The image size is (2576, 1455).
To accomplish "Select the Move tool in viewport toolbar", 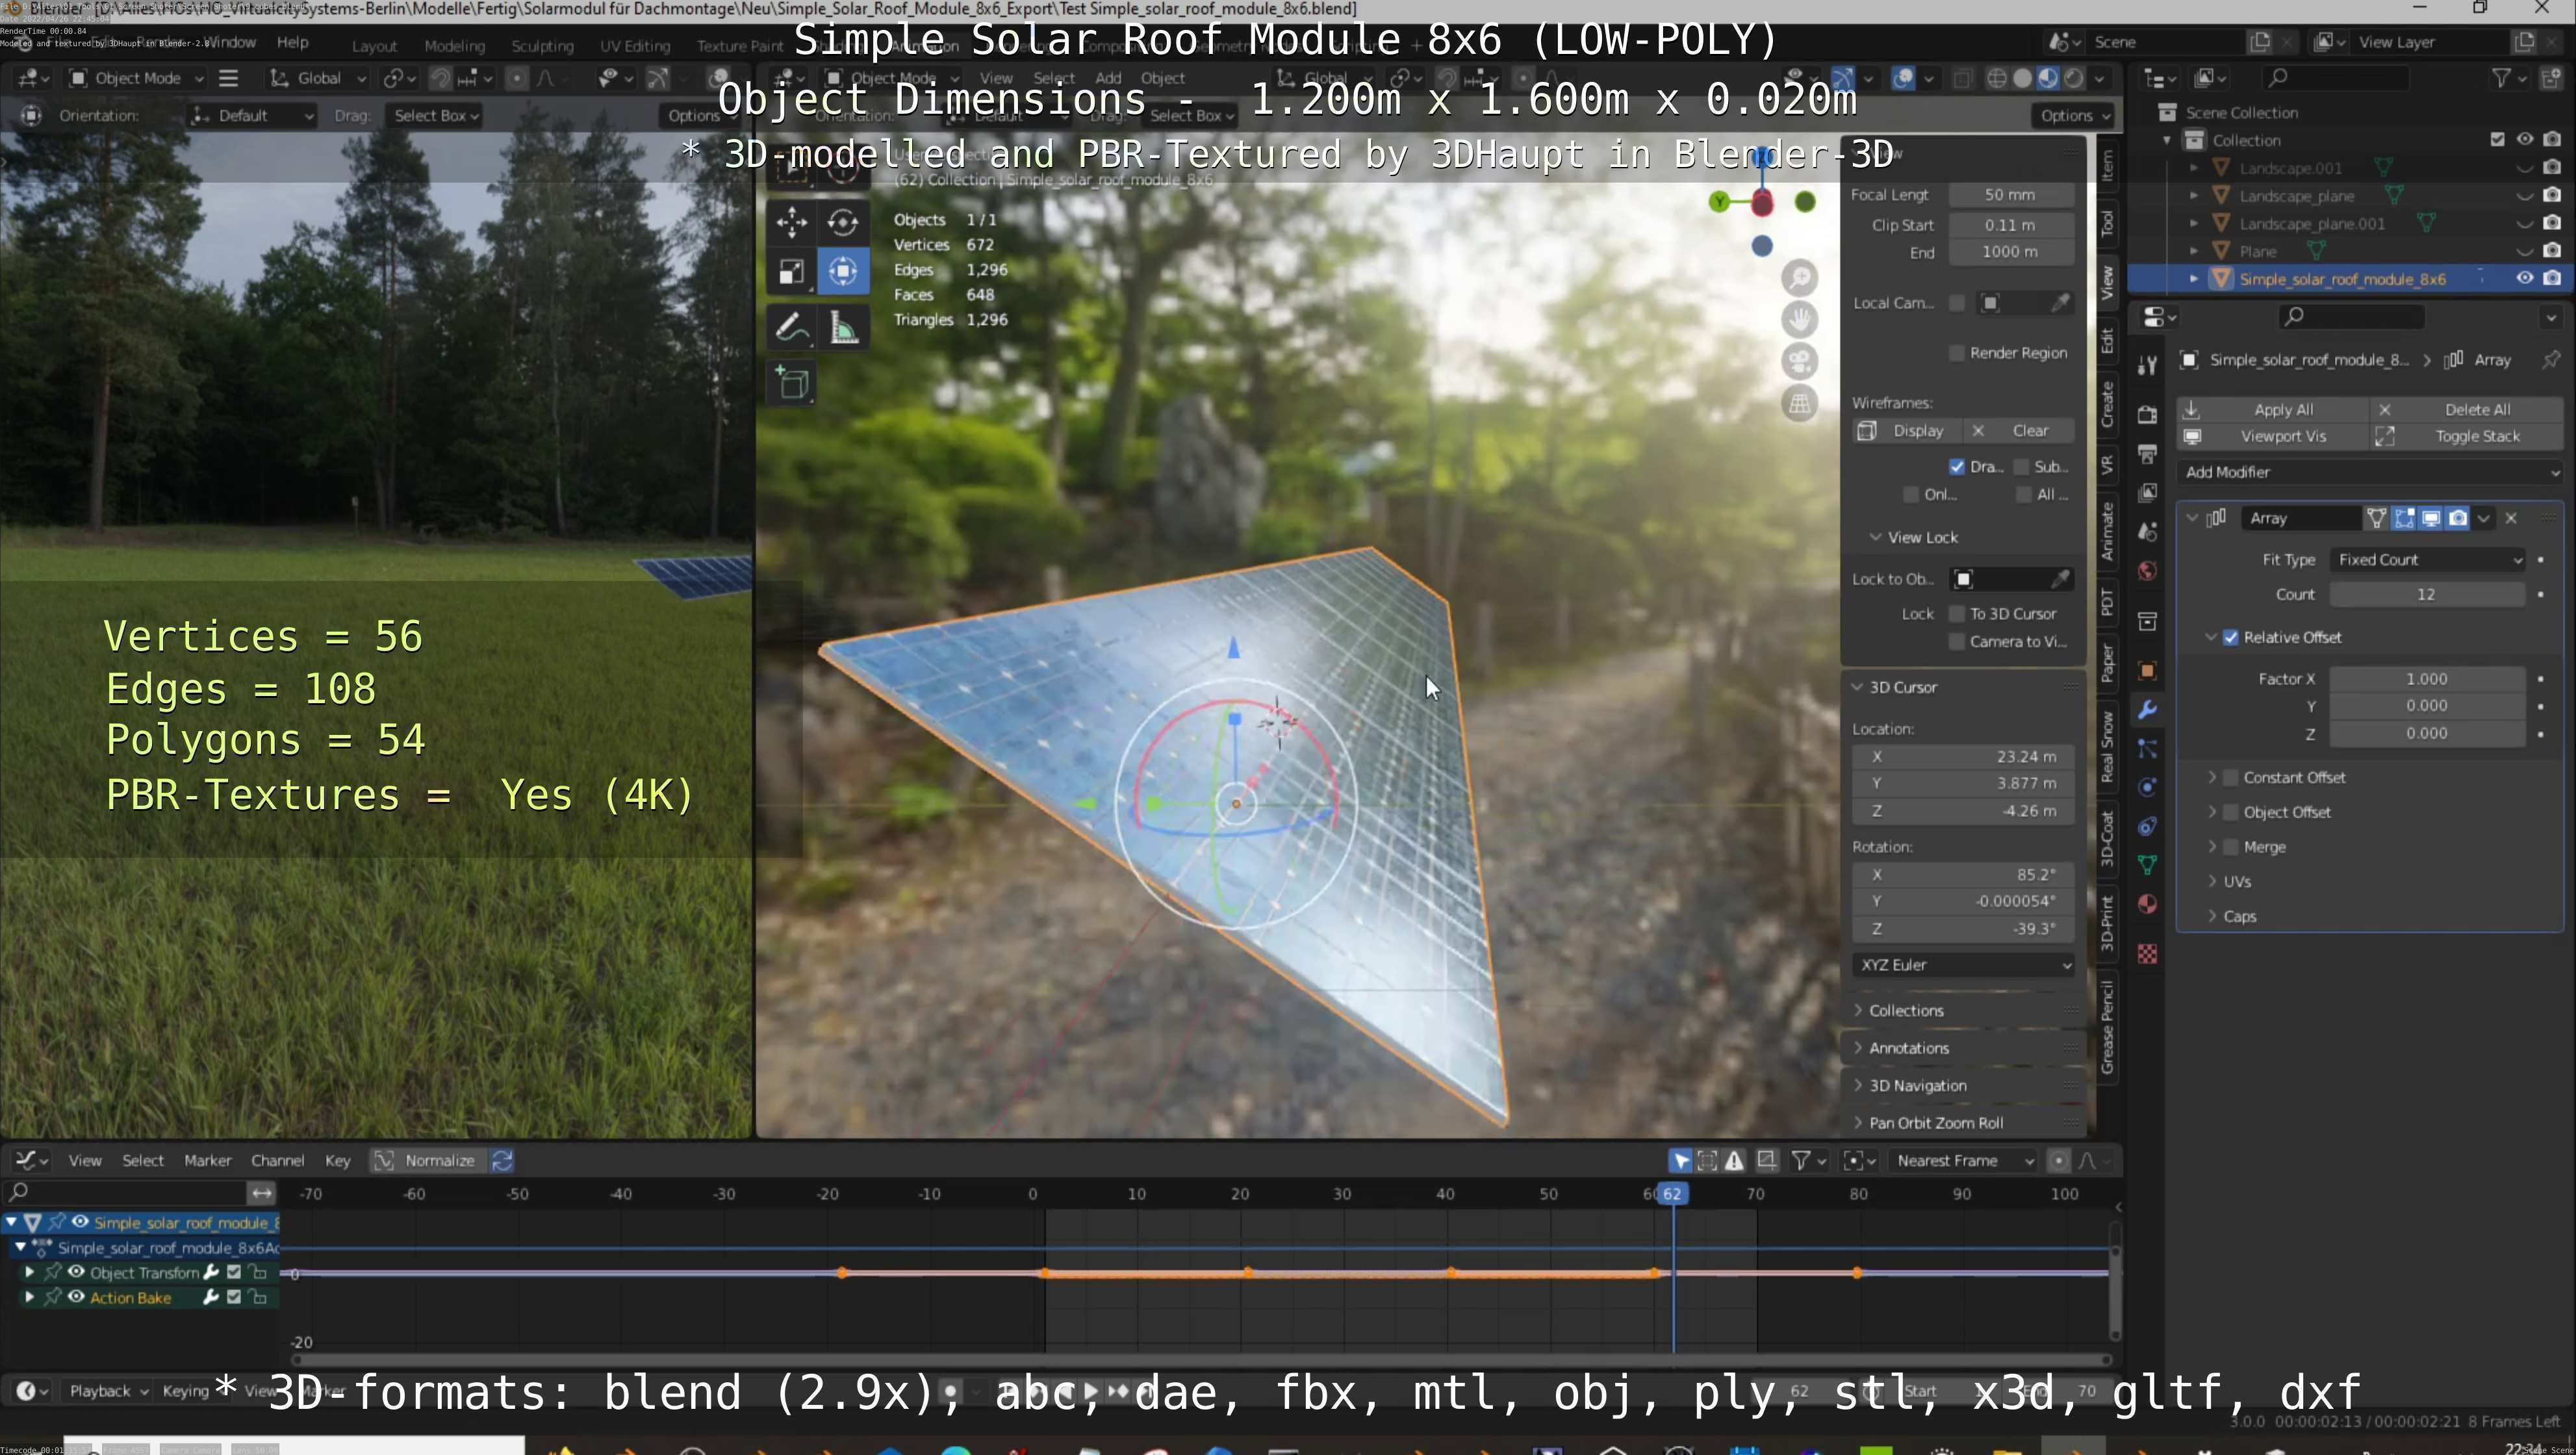I will coord(791,222).
